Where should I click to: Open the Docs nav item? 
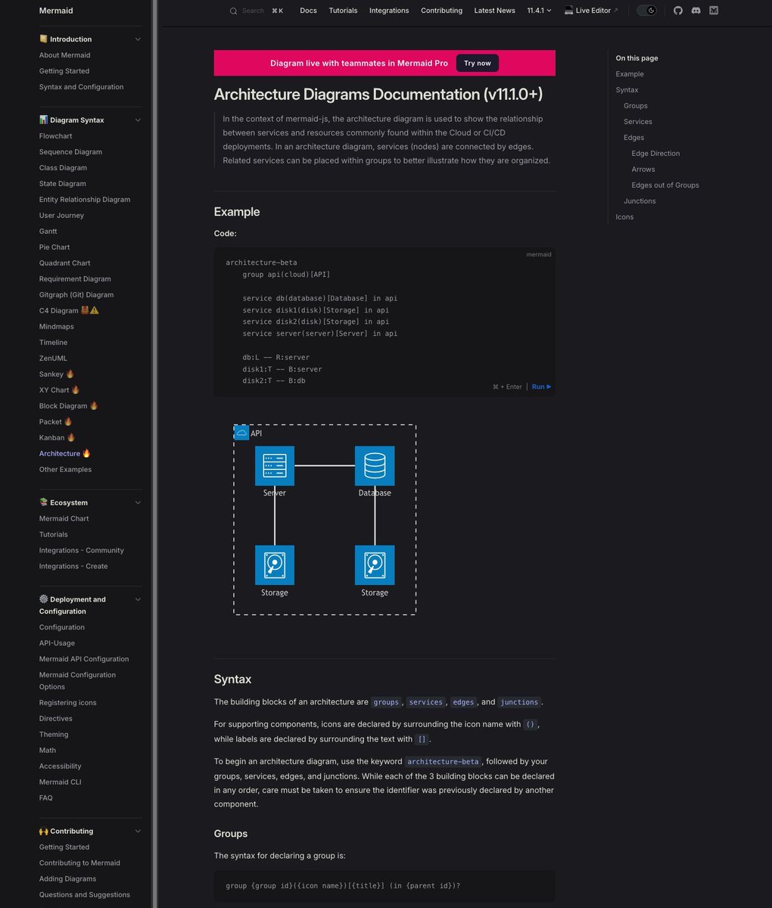click(x=308, y=11)
